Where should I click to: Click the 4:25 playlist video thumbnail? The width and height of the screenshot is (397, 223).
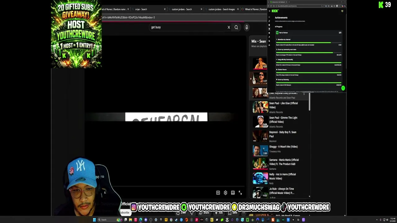[x=260, y=63]
